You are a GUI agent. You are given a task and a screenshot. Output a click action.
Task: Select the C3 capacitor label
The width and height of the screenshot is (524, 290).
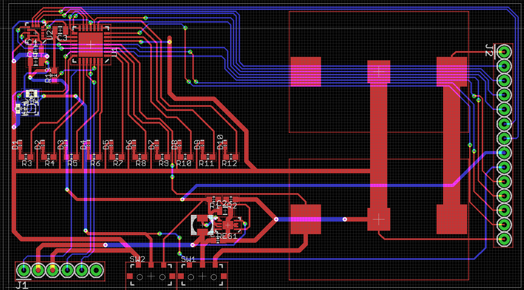[x=62, y=38]
